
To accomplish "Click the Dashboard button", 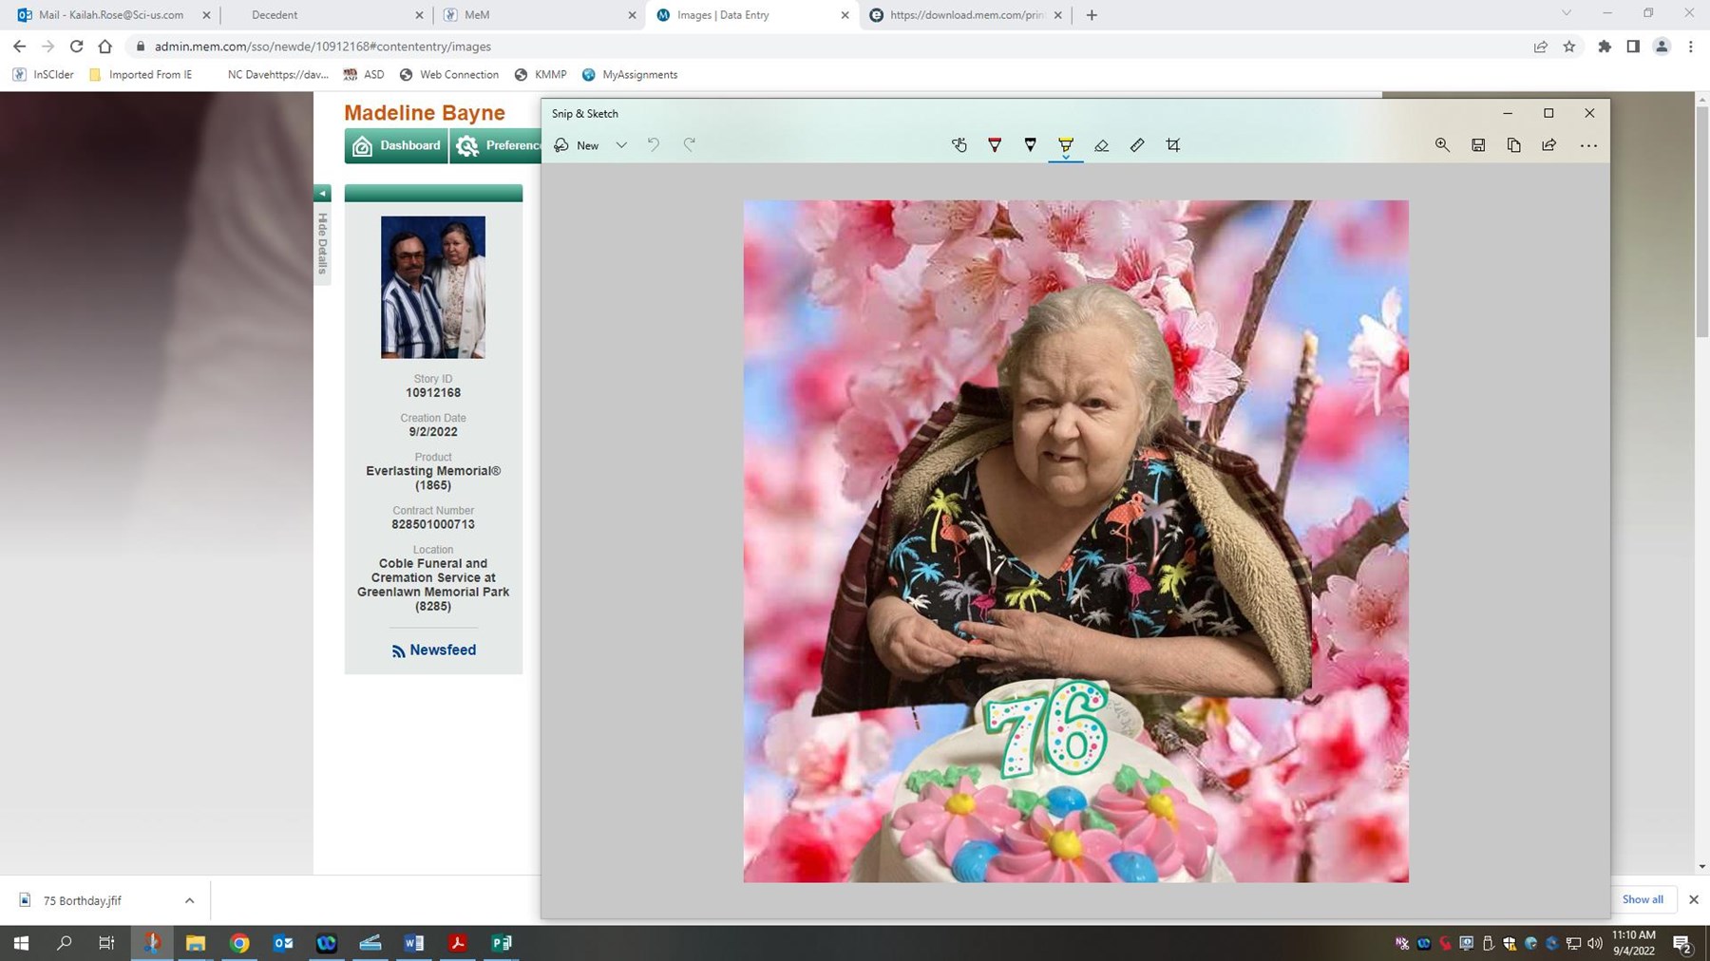I will point(397,146).
